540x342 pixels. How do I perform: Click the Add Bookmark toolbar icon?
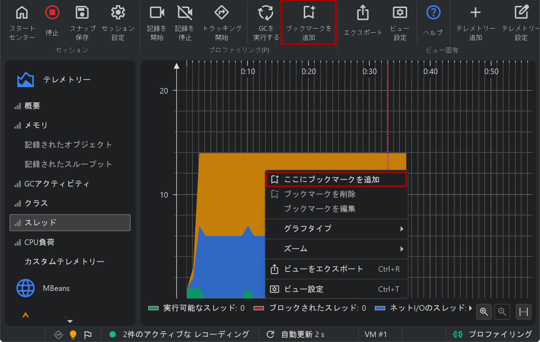[x=309, y=13]
